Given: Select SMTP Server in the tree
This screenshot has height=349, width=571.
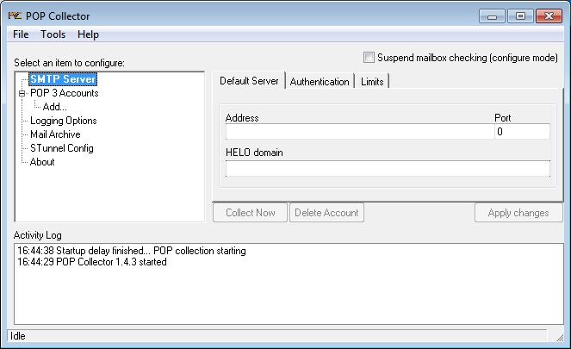Looking at the screenshot, I should point(62,79).
